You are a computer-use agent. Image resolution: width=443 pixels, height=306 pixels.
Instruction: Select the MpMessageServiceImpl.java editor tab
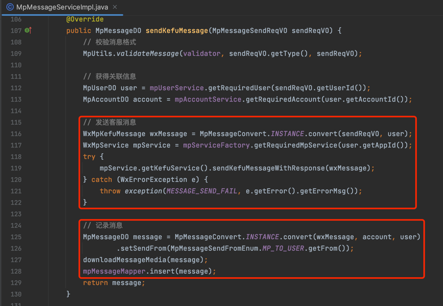click(62, 7)
